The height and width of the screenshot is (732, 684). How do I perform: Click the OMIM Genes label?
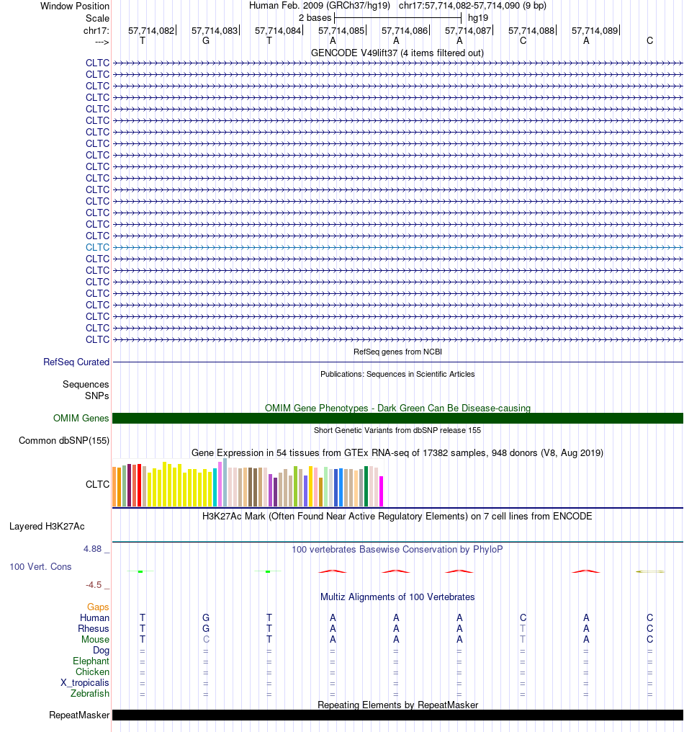pos(81,419)
